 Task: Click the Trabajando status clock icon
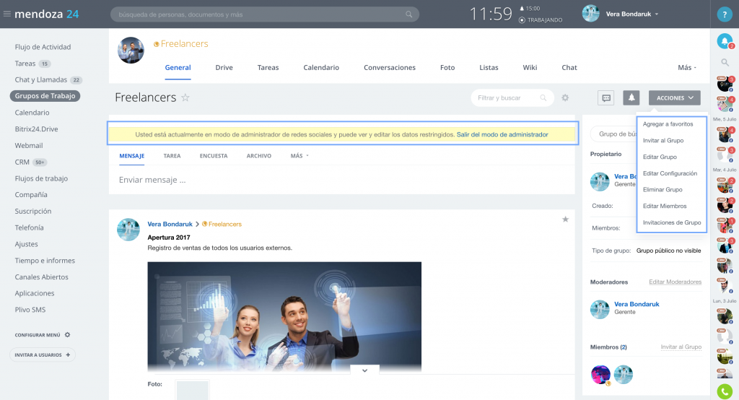[x=522, y=20]
